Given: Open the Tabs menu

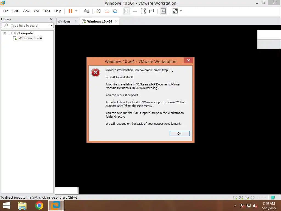Looking at the screenshot, I should click(46, 11).
